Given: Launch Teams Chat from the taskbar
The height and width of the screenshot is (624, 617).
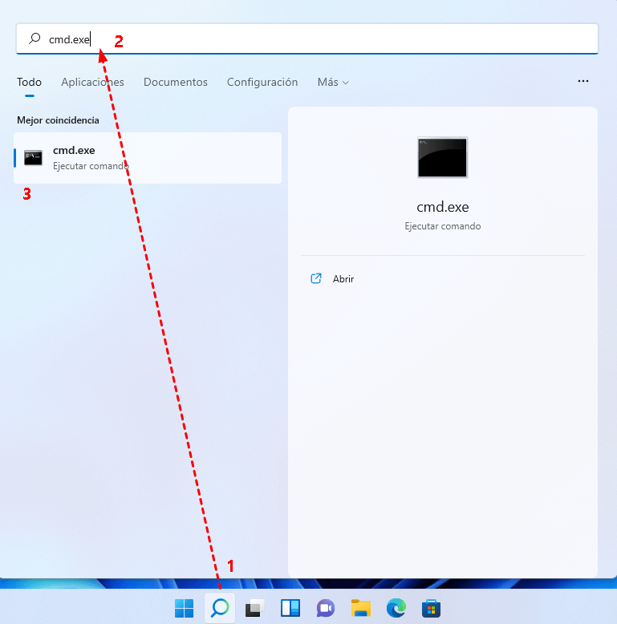Looking at the screenshot, I should tap(325, 608).
